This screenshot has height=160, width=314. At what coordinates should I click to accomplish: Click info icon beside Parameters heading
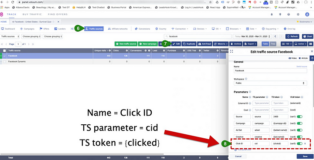coord(250,92)
